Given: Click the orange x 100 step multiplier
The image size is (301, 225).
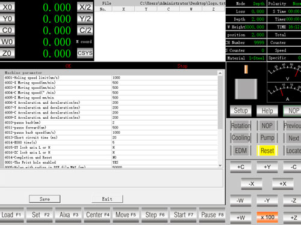Looking at the screenshot, I should pos(267,217).
